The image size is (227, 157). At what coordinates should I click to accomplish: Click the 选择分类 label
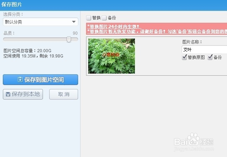point(13,14)
